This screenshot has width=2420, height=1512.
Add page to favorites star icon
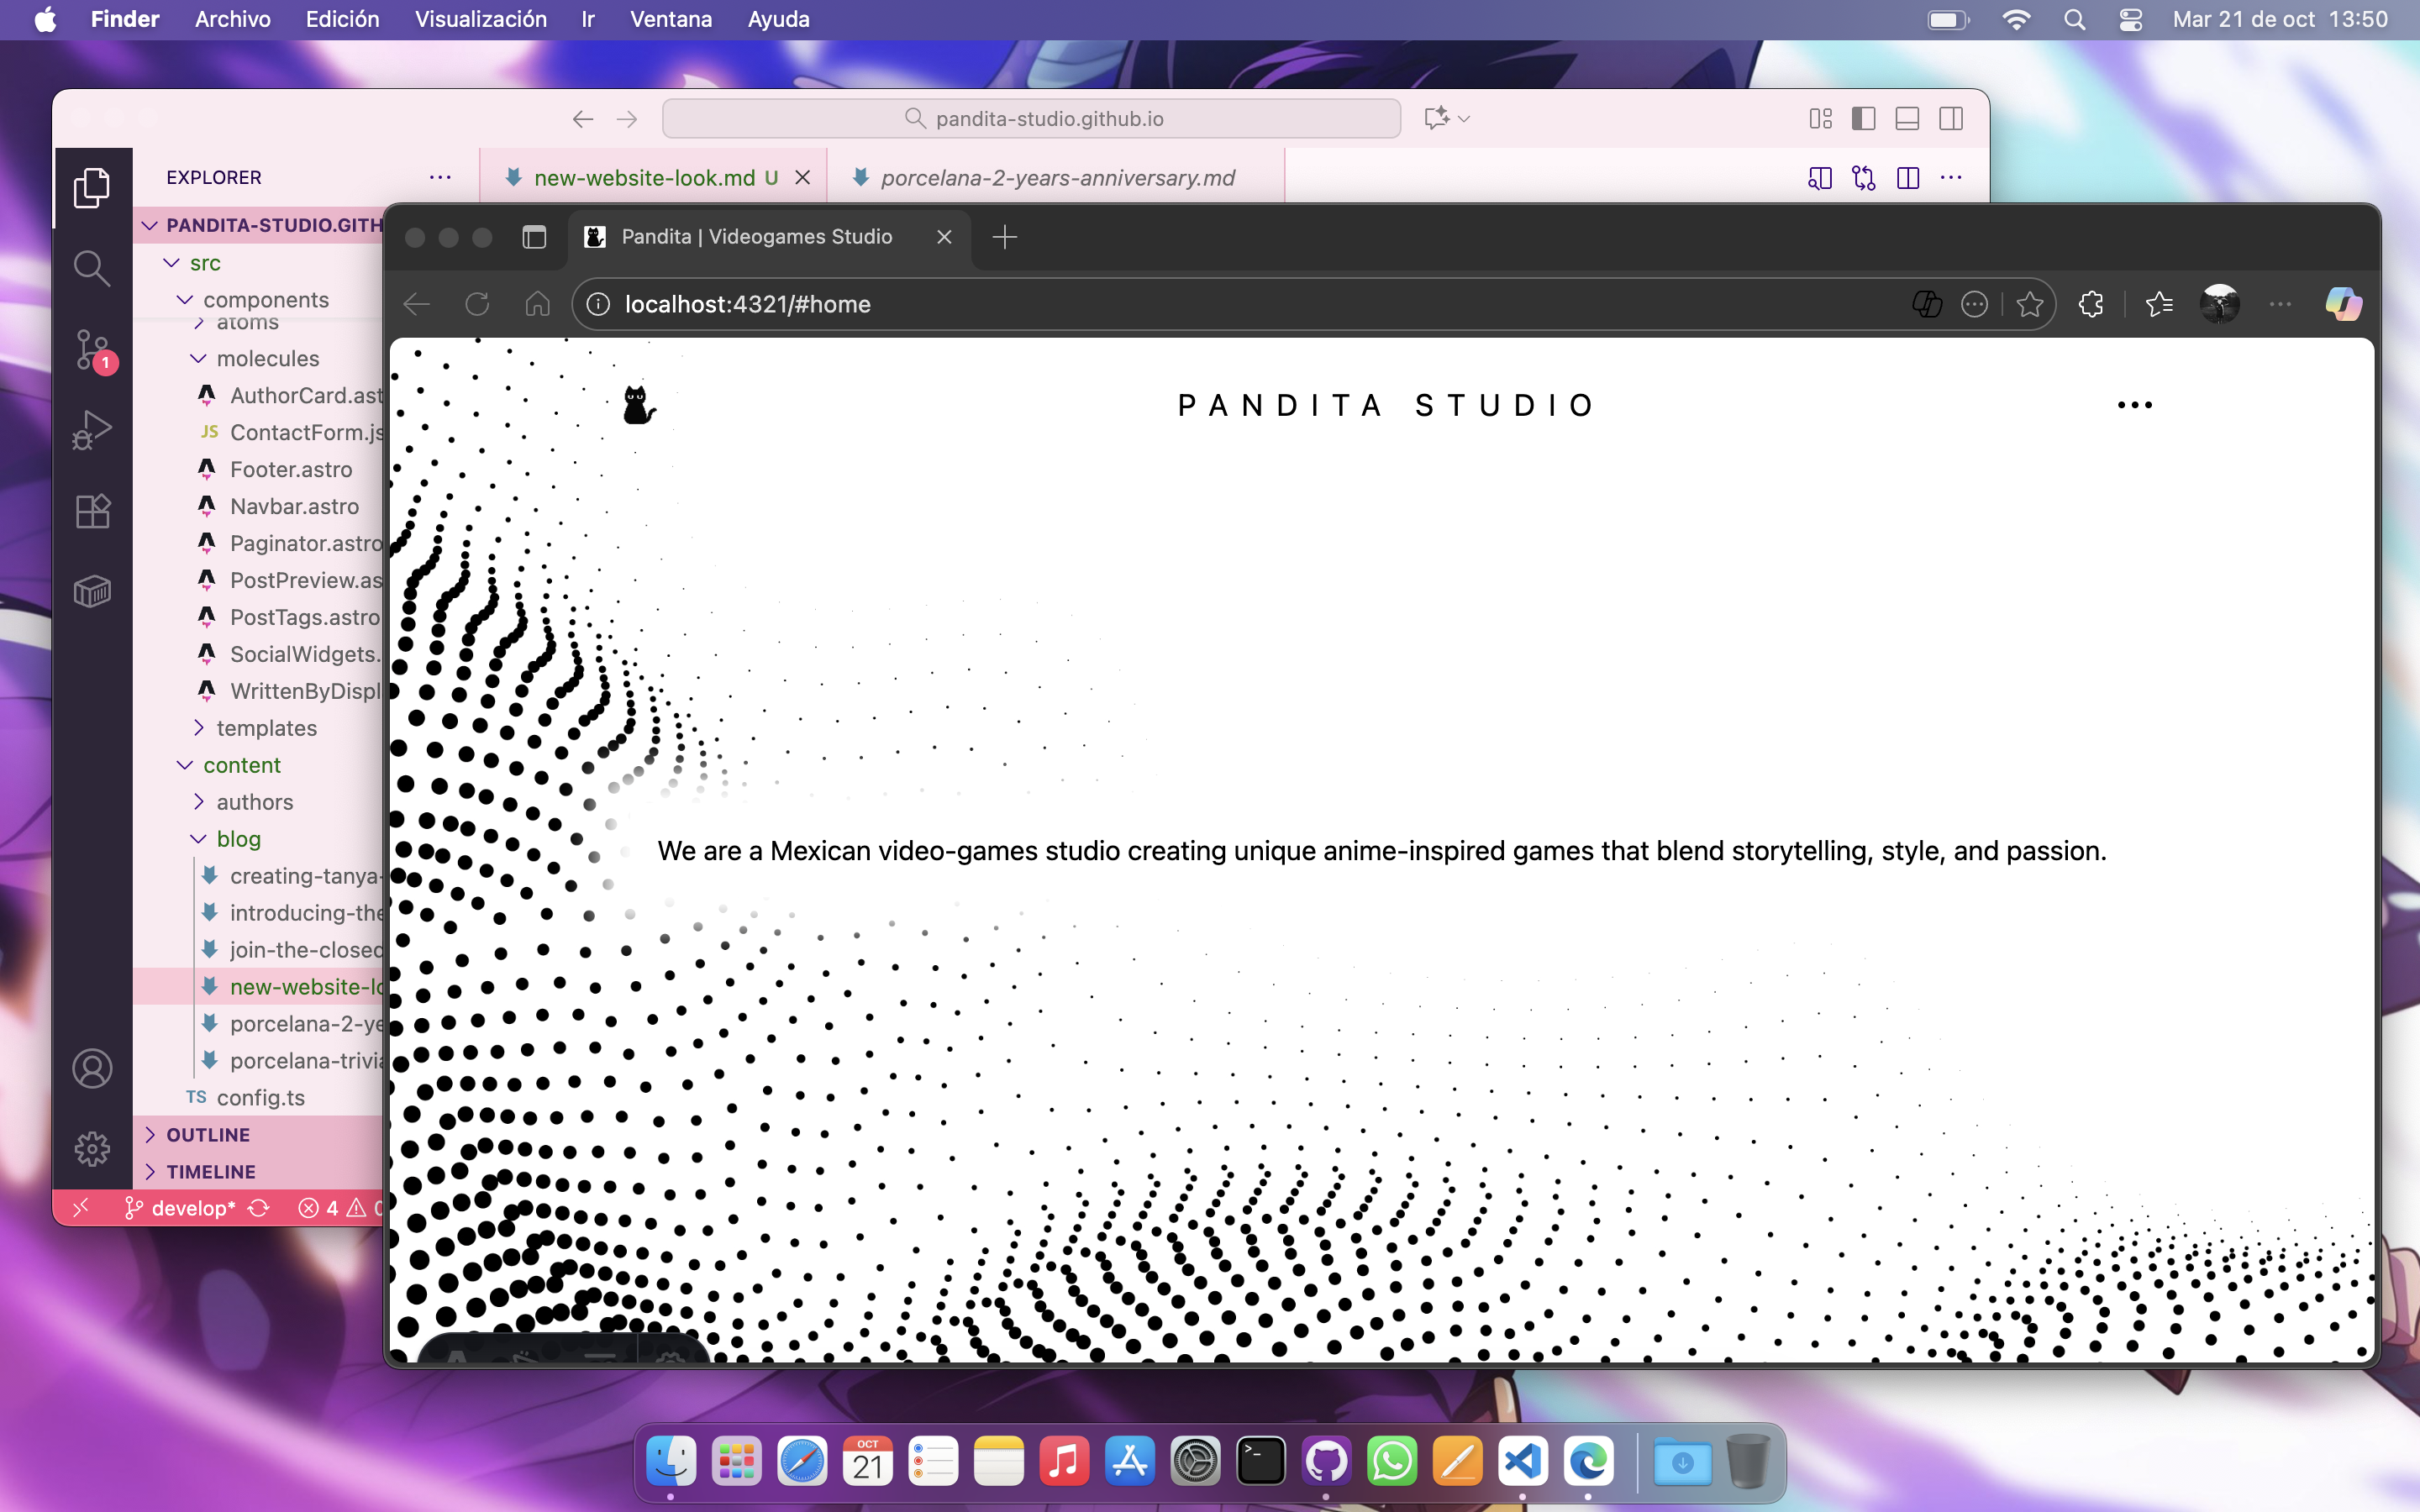tap(2029, 304)
